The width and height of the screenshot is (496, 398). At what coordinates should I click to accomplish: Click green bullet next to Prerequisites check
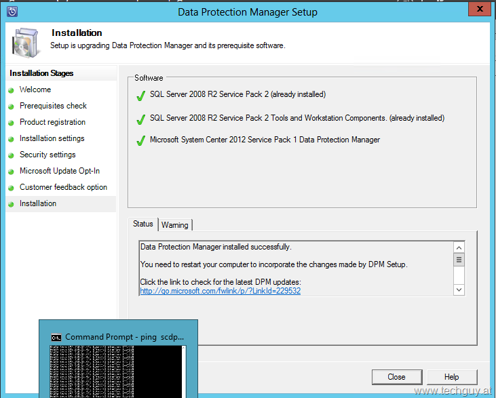pos(11,106)
